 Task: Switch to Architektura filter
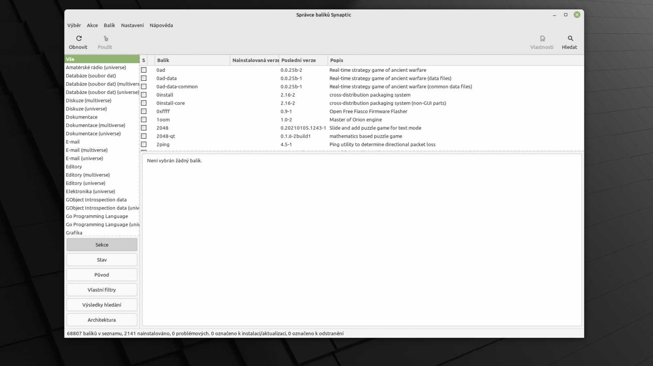(102, 320)
